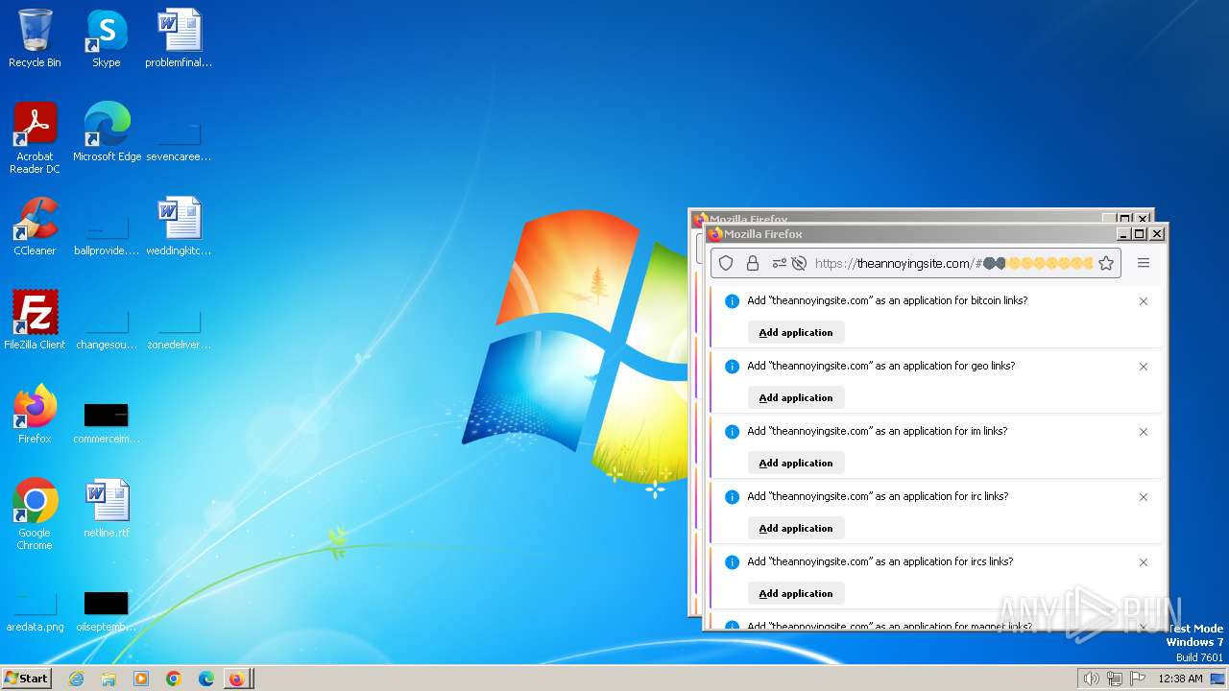Select the netline.rtf document icon
The height and width of the screenshot is (691, 1229).
pos(107,509)
